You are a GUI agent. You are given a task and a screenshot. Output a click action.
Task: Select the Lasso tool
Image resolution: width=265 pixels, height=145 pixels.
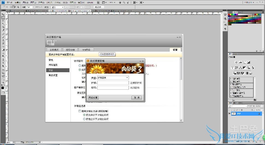point(3,21)
